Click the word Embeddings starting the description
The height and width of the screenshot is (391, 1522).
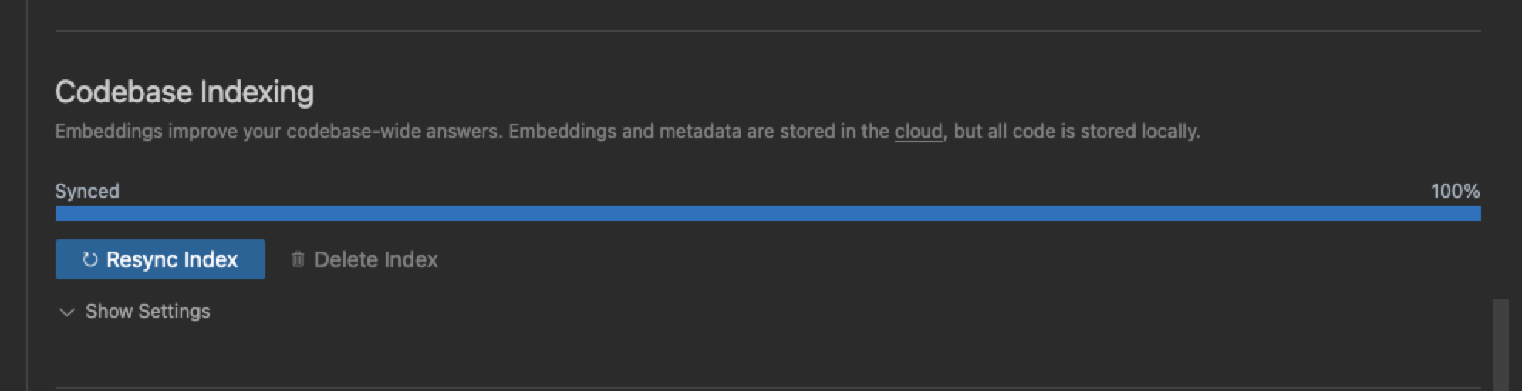click(109, 132)
